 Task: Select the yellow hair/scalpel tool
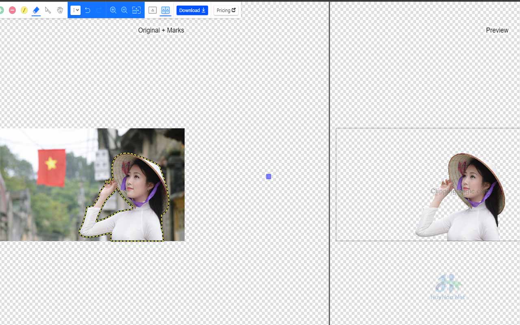(x=24, y=10)
